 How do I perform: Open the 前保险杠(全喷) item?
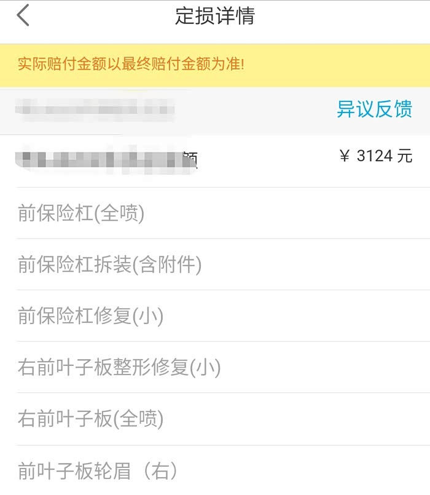(x=81, y=213)
